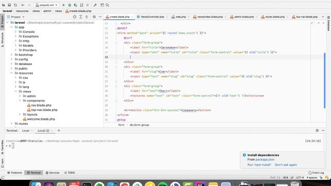
Task: Collapse the resources folder
Action: [12, 73]
